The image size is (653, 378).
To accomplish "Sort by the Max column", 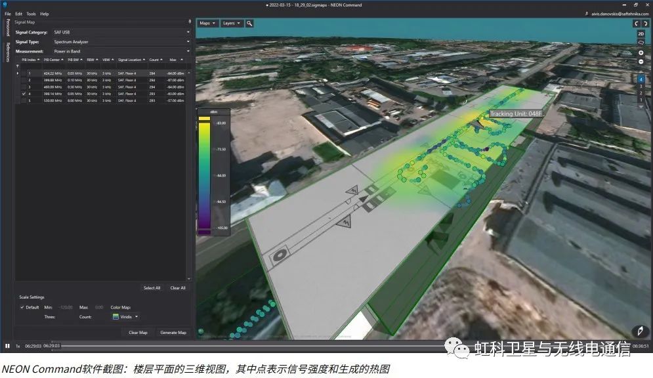I will point(176,60).
